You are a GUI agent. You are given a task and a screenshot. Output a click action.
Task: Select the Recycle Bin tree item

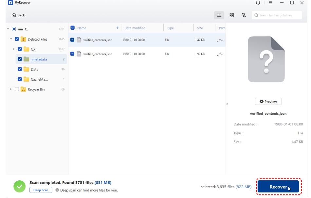coord(36,90)
